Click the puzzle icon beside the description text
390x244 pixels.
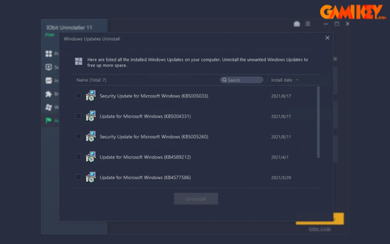[x=78, y=61]
